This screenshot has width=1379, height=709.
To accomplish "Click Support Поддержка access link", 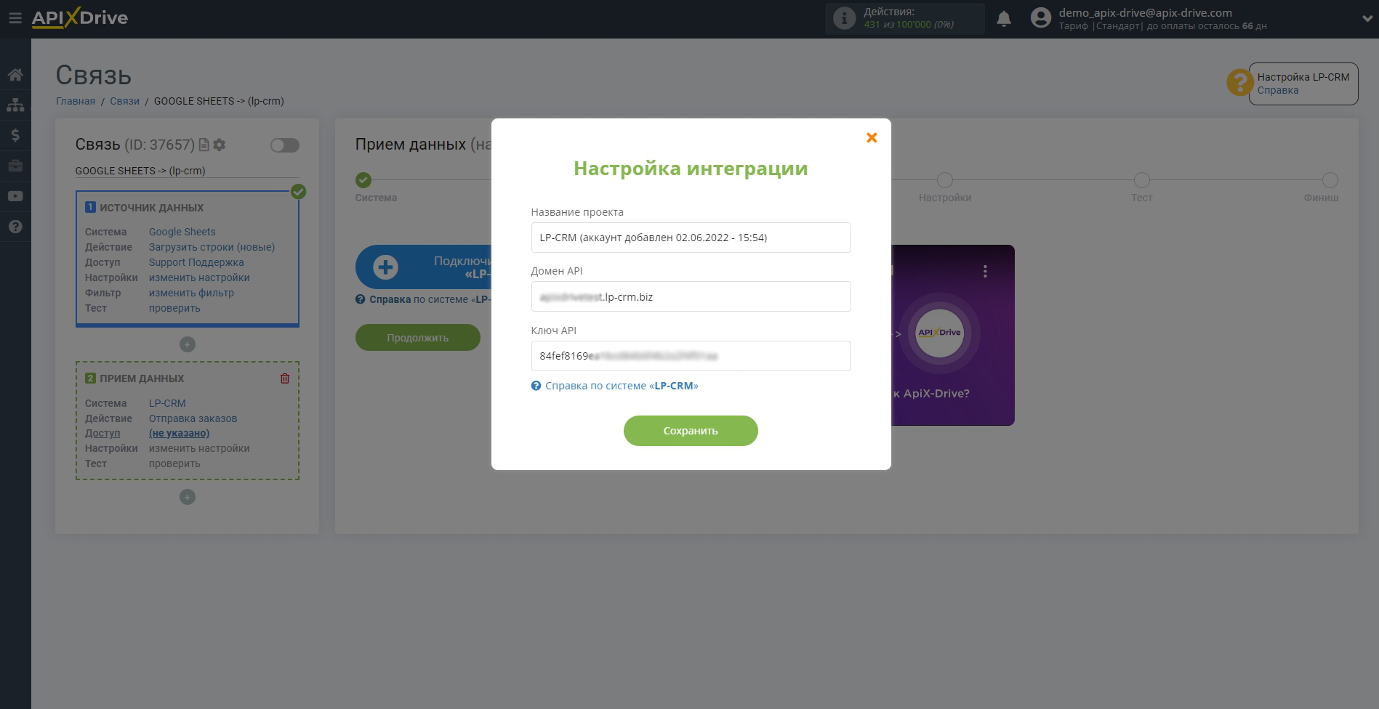I will click(196, 262).
